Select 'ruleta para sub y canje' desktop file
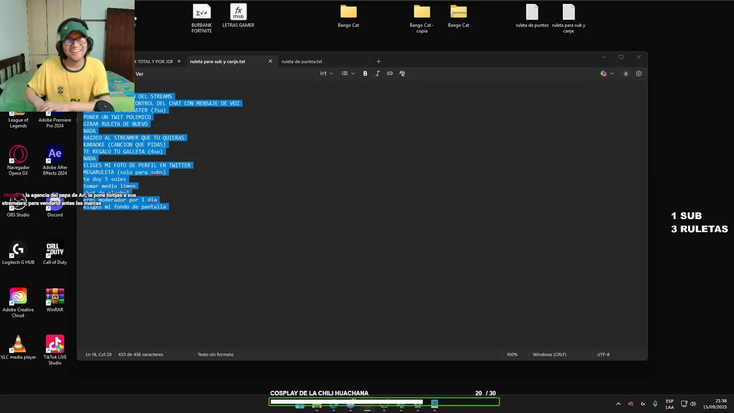The width and height of the screenshot is (734, 413). [x=569, y=19]
